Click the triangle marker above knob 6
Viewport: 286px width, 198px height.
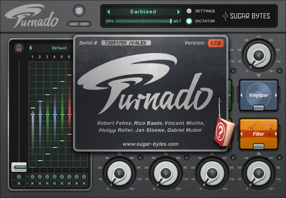pos(166,153)
